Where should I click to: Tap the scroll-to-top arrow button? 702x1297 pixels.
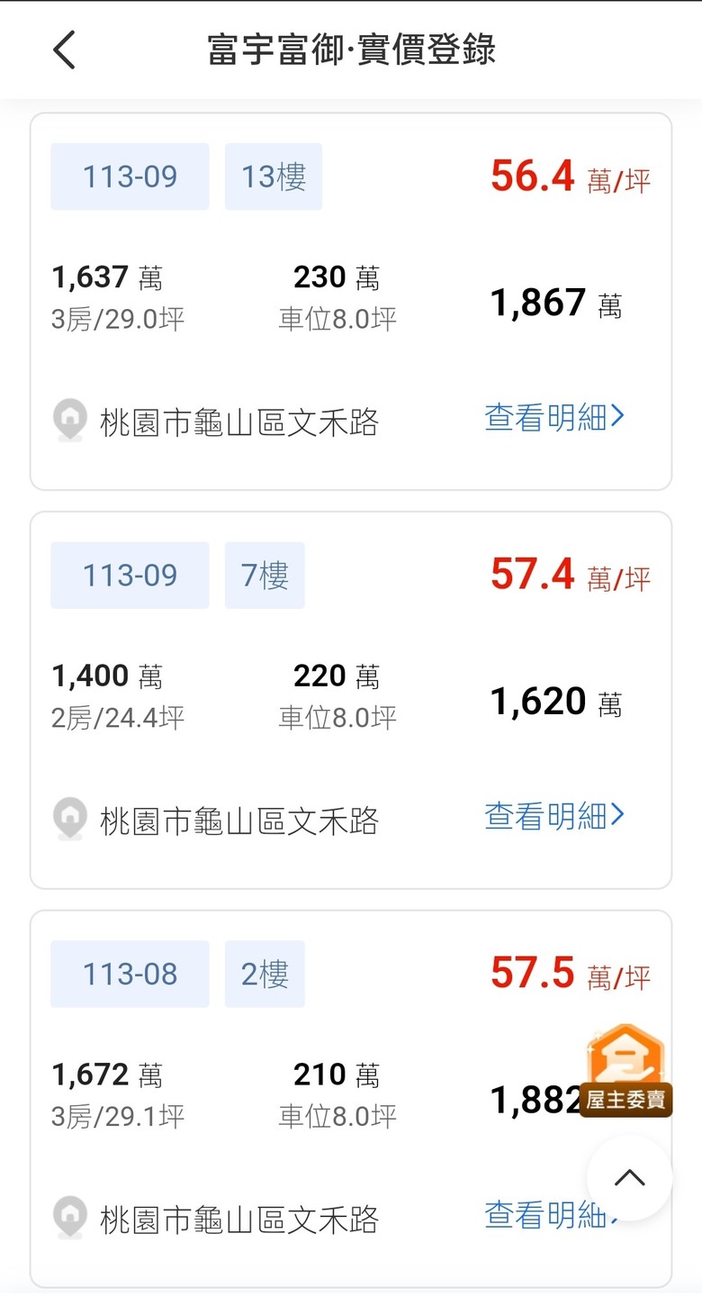coord(629,1178)
